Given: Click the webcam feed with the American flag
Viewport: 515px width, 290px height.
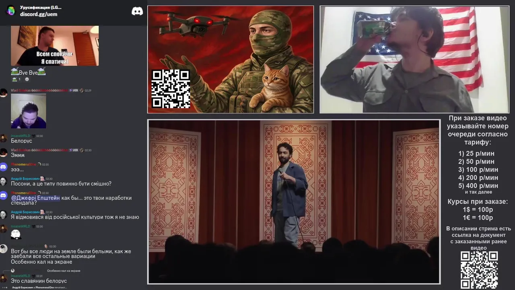Looking at the screenshot, I should point(414,59).
